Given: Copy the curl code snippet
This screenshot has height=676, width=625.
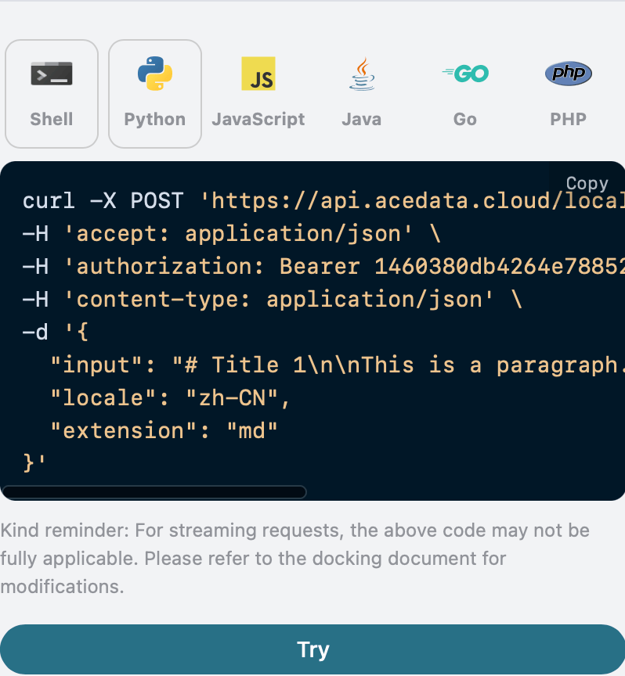Looking at the screenshot, I should point(587,183).
